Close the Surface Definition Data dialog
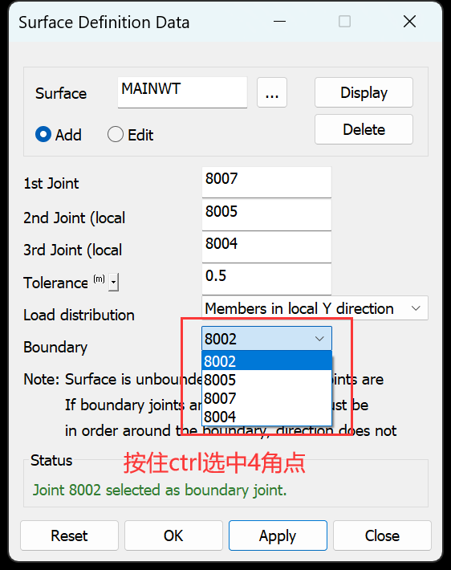The height and width of the screenshot is (570, 451). (x=409, y=22)
